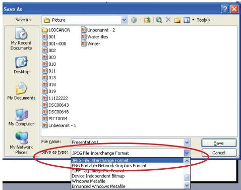Select Enhanced Windows Metafile option
241x190 pixels.
pyautogui.click(x=128, y=186)
